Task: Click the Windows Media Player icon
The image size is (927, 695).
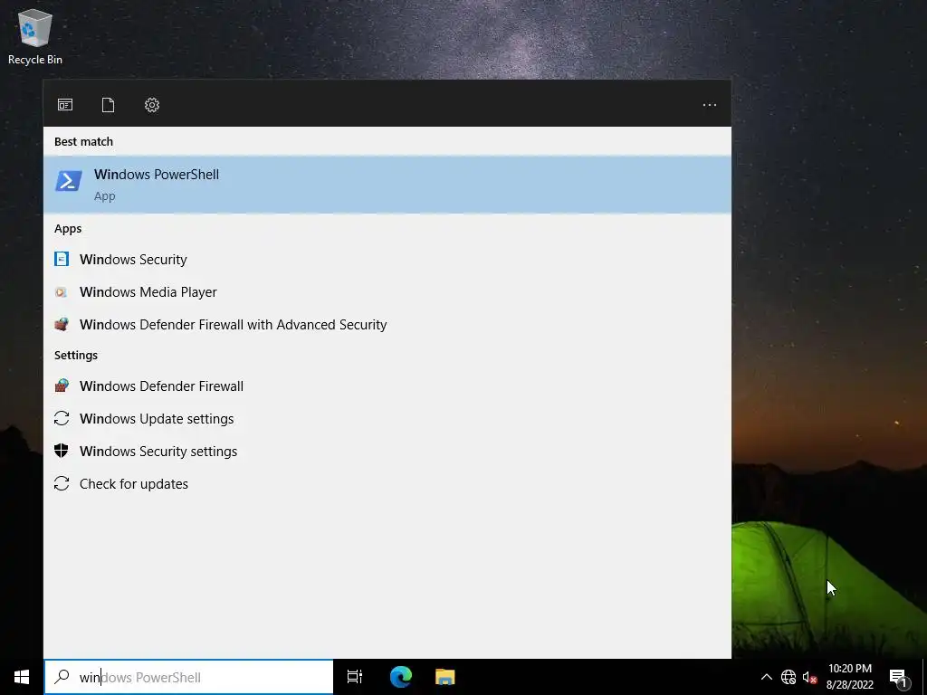Action: tap(61, 292)
